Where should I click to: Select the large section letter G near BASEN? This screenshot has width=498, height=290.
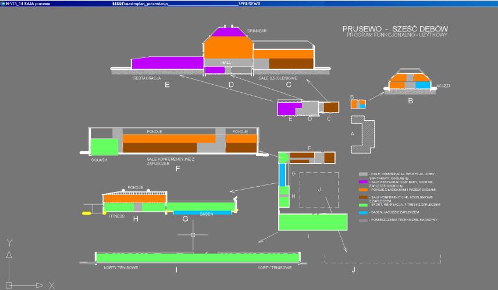coord(185,219)
